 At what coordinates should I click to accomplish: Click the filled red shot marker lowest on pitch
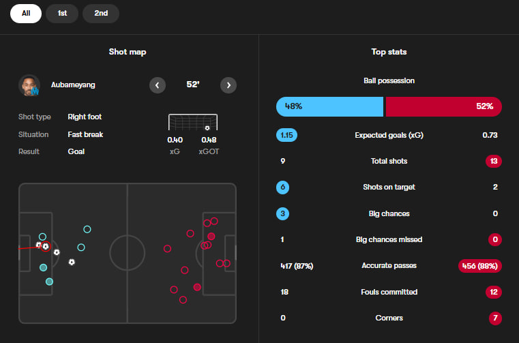pos(197,287)
